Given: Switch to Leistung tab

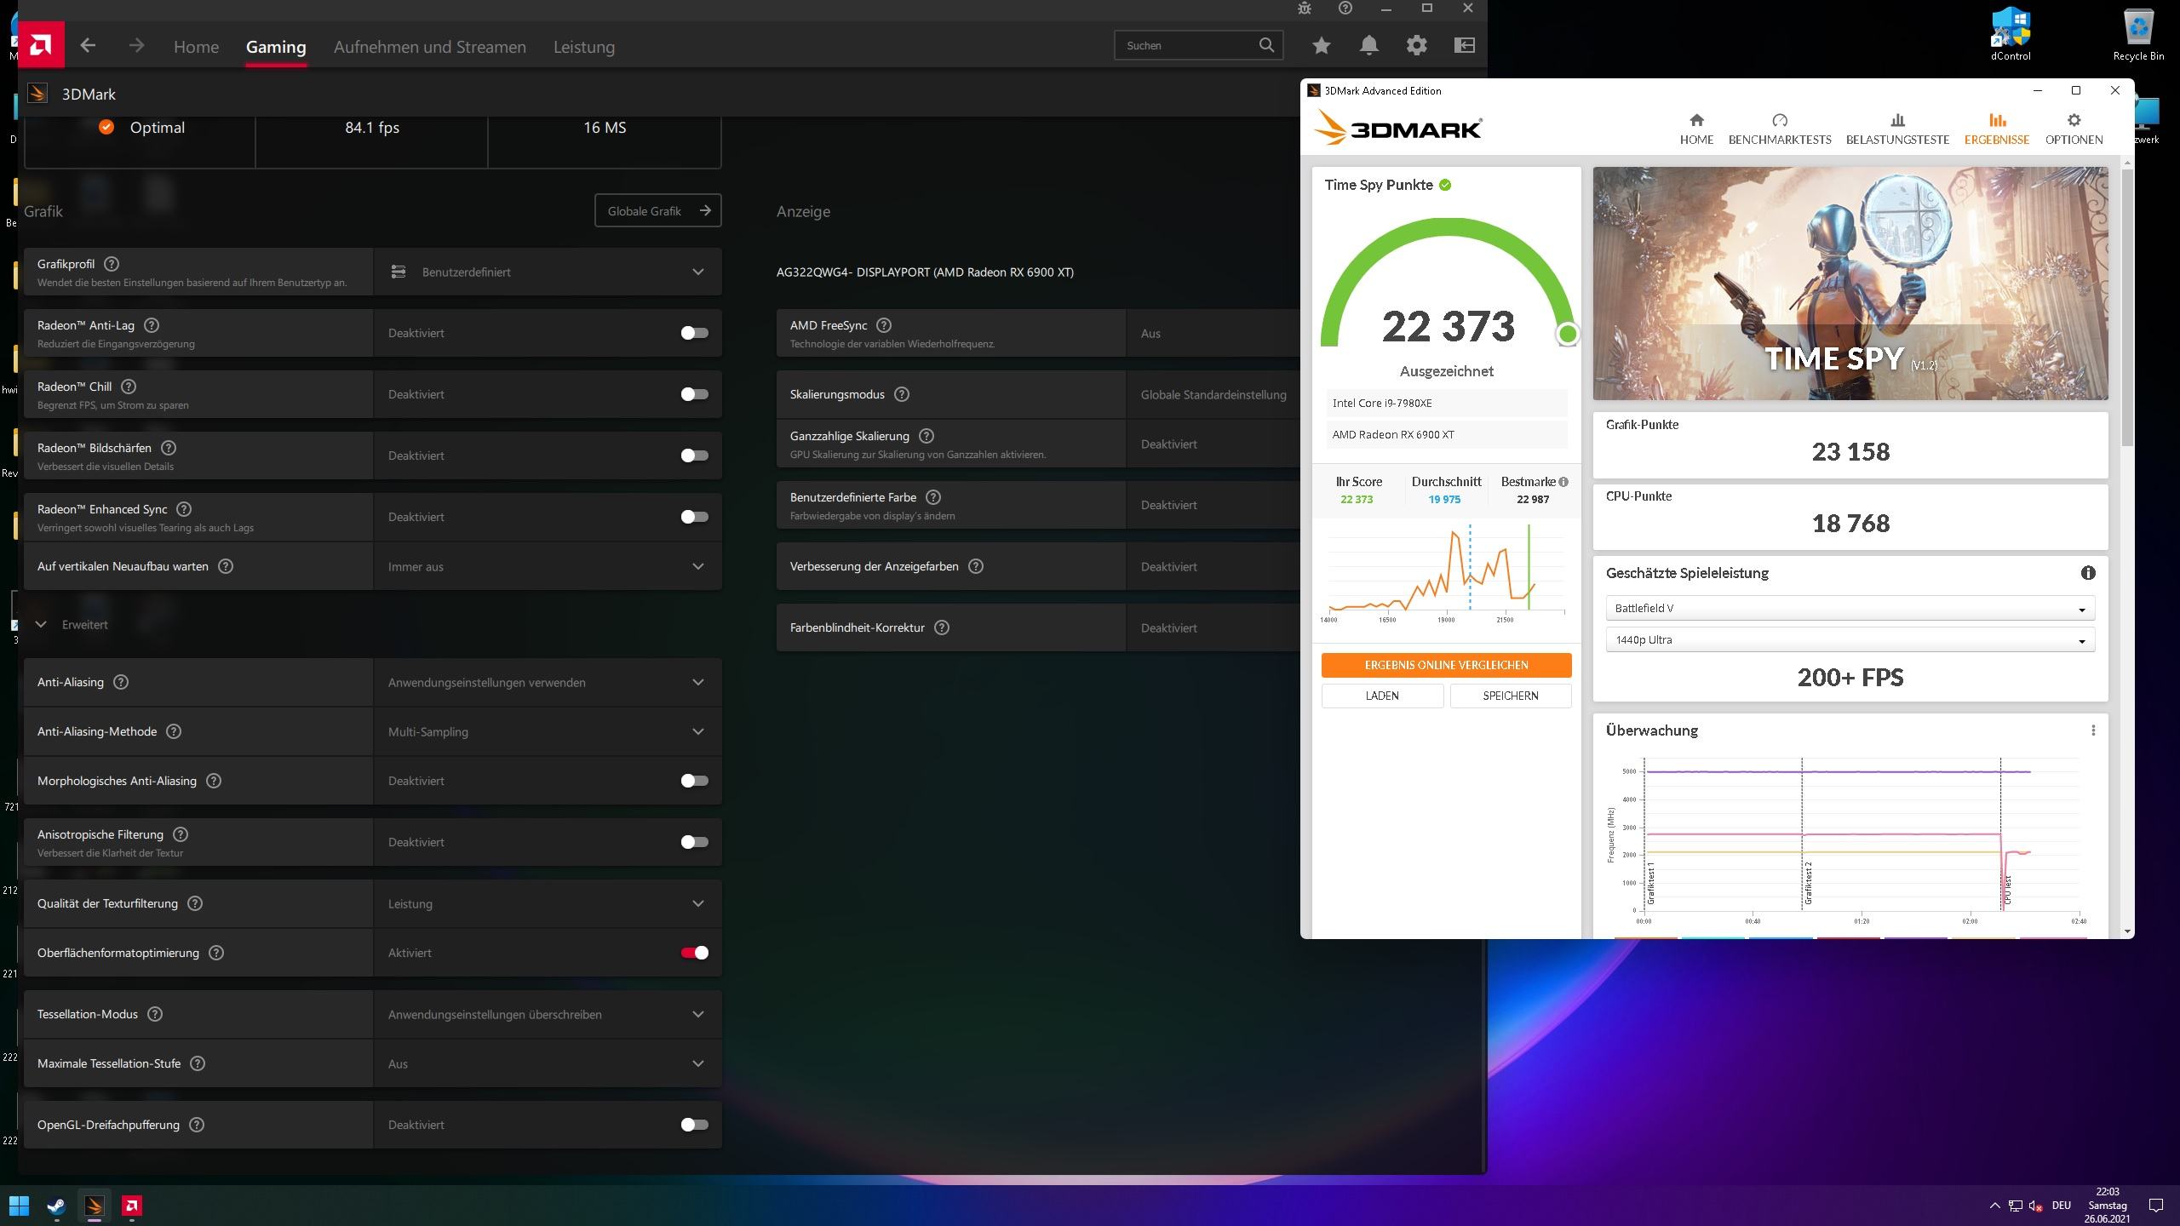Looking at the screenshot, I should click(583, 47).
